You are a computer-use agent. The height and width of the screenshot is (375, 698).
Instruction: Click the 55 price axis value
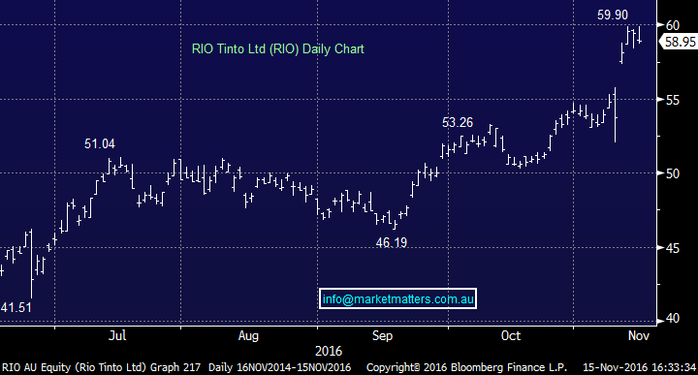[x=673, y=100]
